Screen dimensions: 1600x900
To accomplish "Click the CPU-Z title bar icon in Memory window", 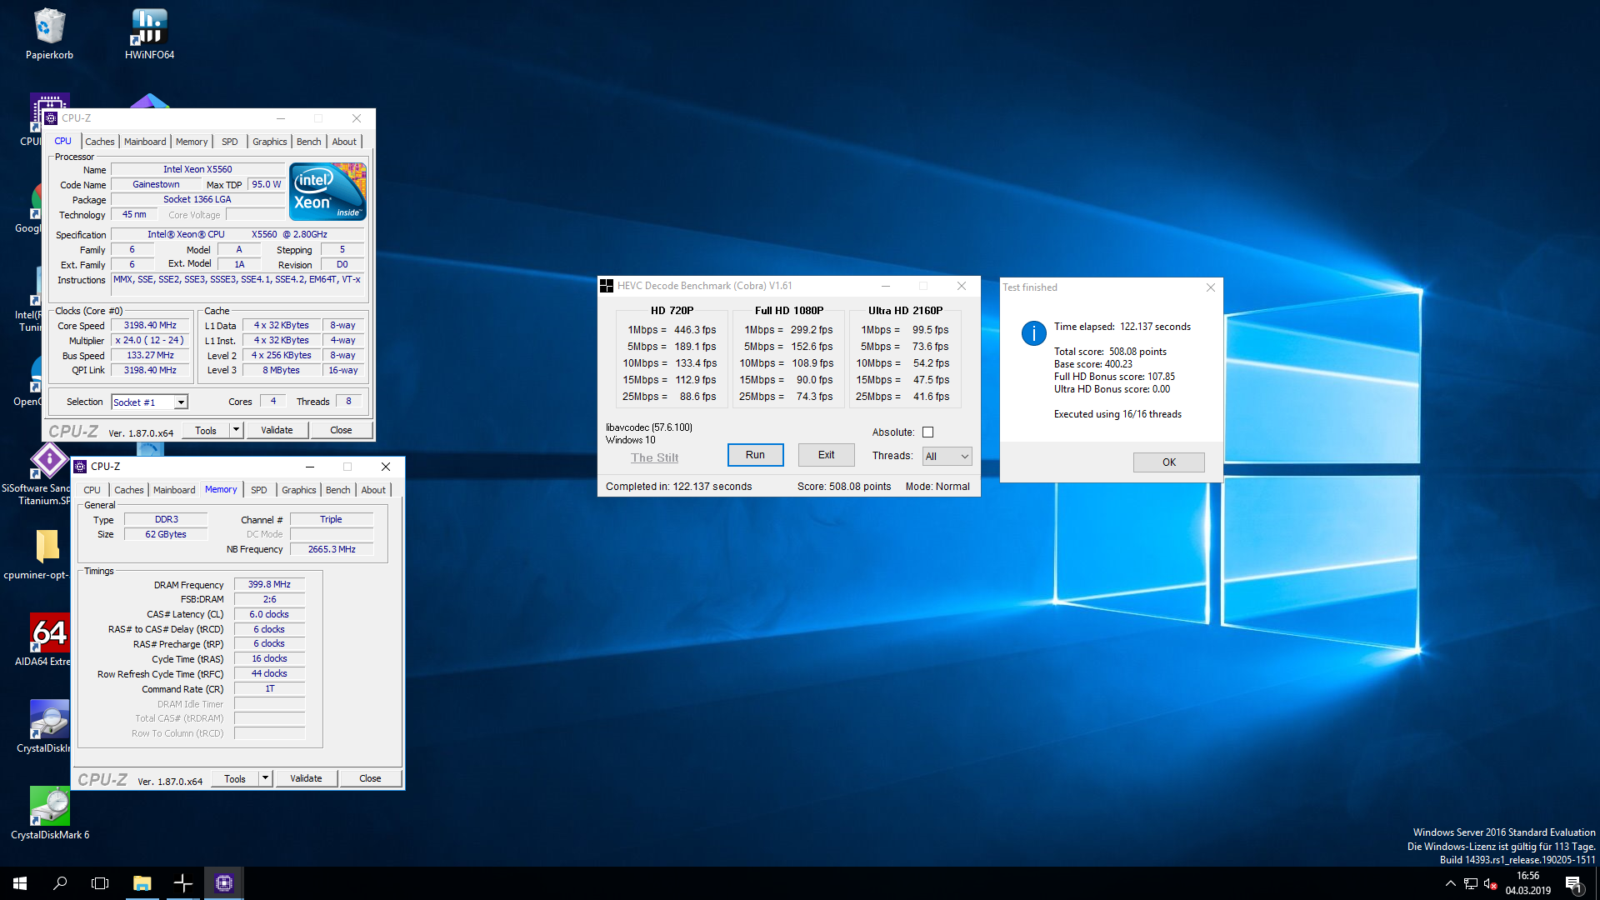I will (x=81, y=467).
